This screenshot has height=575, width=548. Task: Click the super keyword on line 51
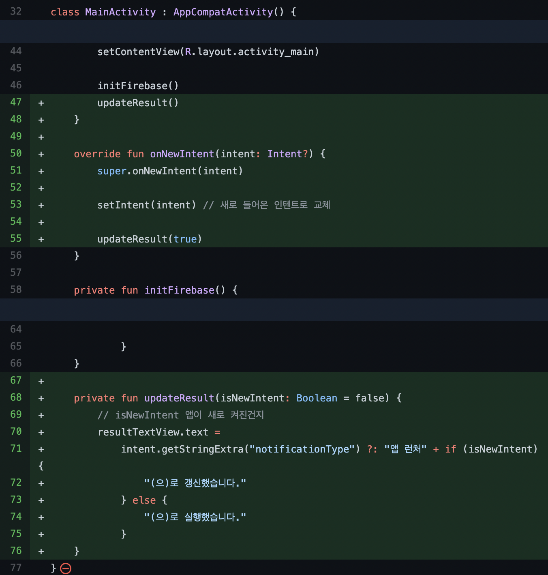click(x=112, y=171)
